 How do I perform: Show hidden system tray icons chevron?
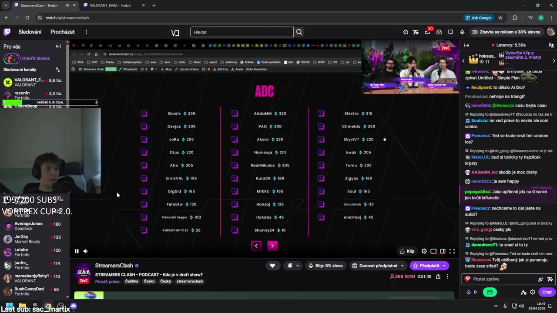click(496, 306)
